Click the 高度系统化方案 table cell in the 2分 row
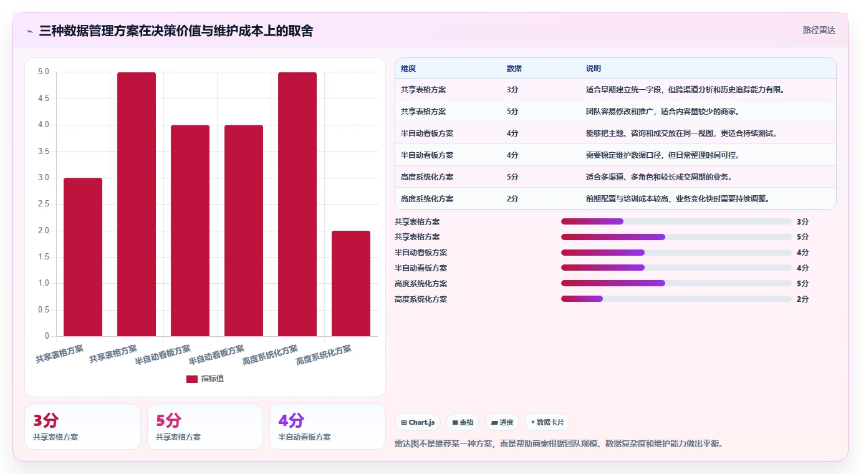Image resolution: width=861 pixels, height=474 pixels. point(427,199)
